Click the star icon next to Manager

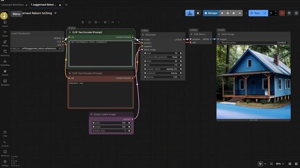(222, 13)
